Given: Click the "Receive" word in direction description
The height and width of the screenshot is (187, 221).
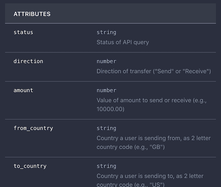Looking at the screenshot, I should (196, 71).
